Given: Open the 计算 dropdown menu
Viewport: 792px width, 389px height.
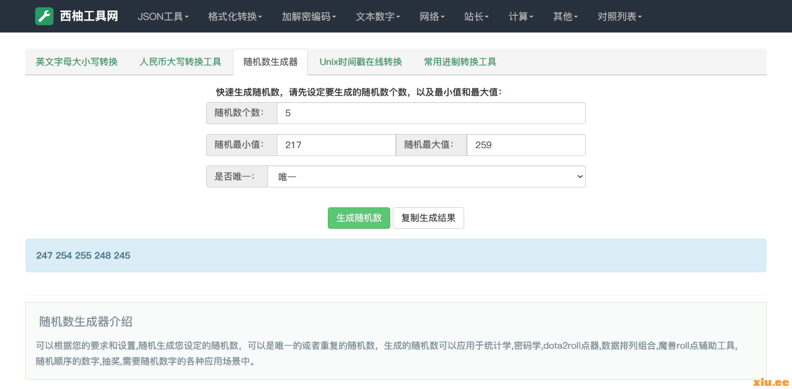Looking at the screenshot, I should pyautogui.click(x=521, y=17).
